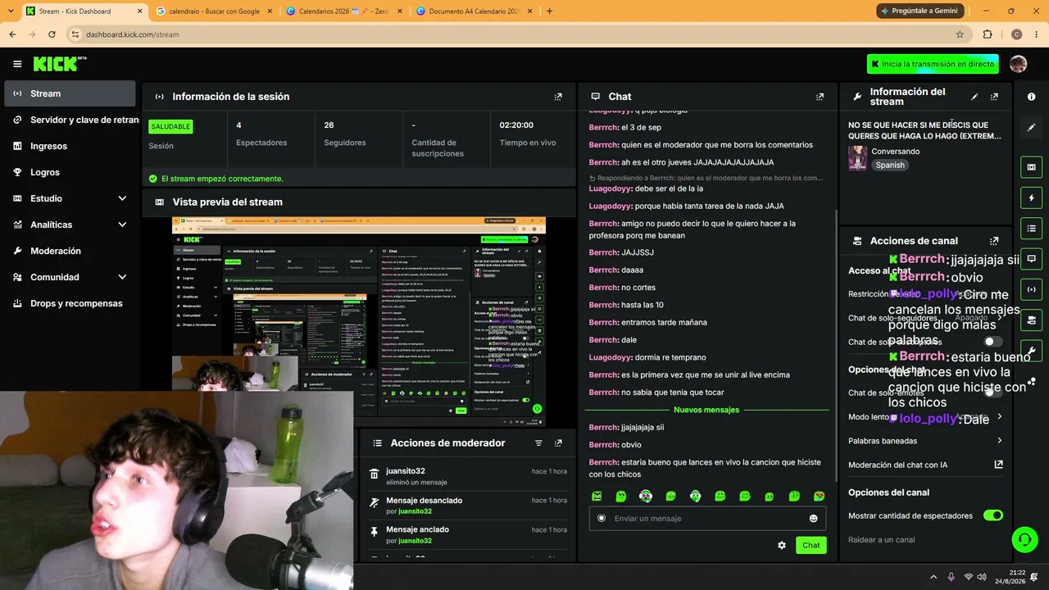Screen dimensions: 1049x590
Task: Open the hamburger menu next to Kick logo
Action: pyautogui.click(x=17, y=64)
